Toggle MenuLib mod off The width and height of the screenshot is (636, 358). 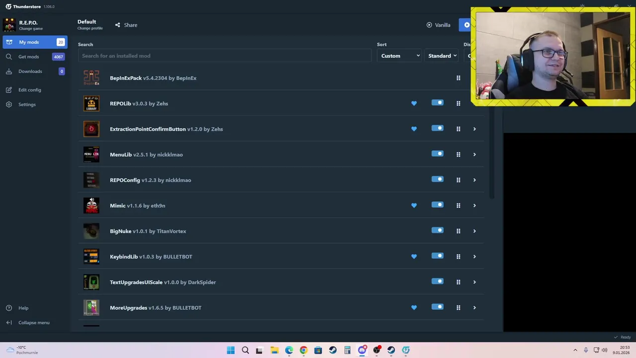[437, 154]
